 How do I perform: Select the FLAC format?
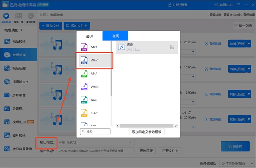click(x=94, y=113)
